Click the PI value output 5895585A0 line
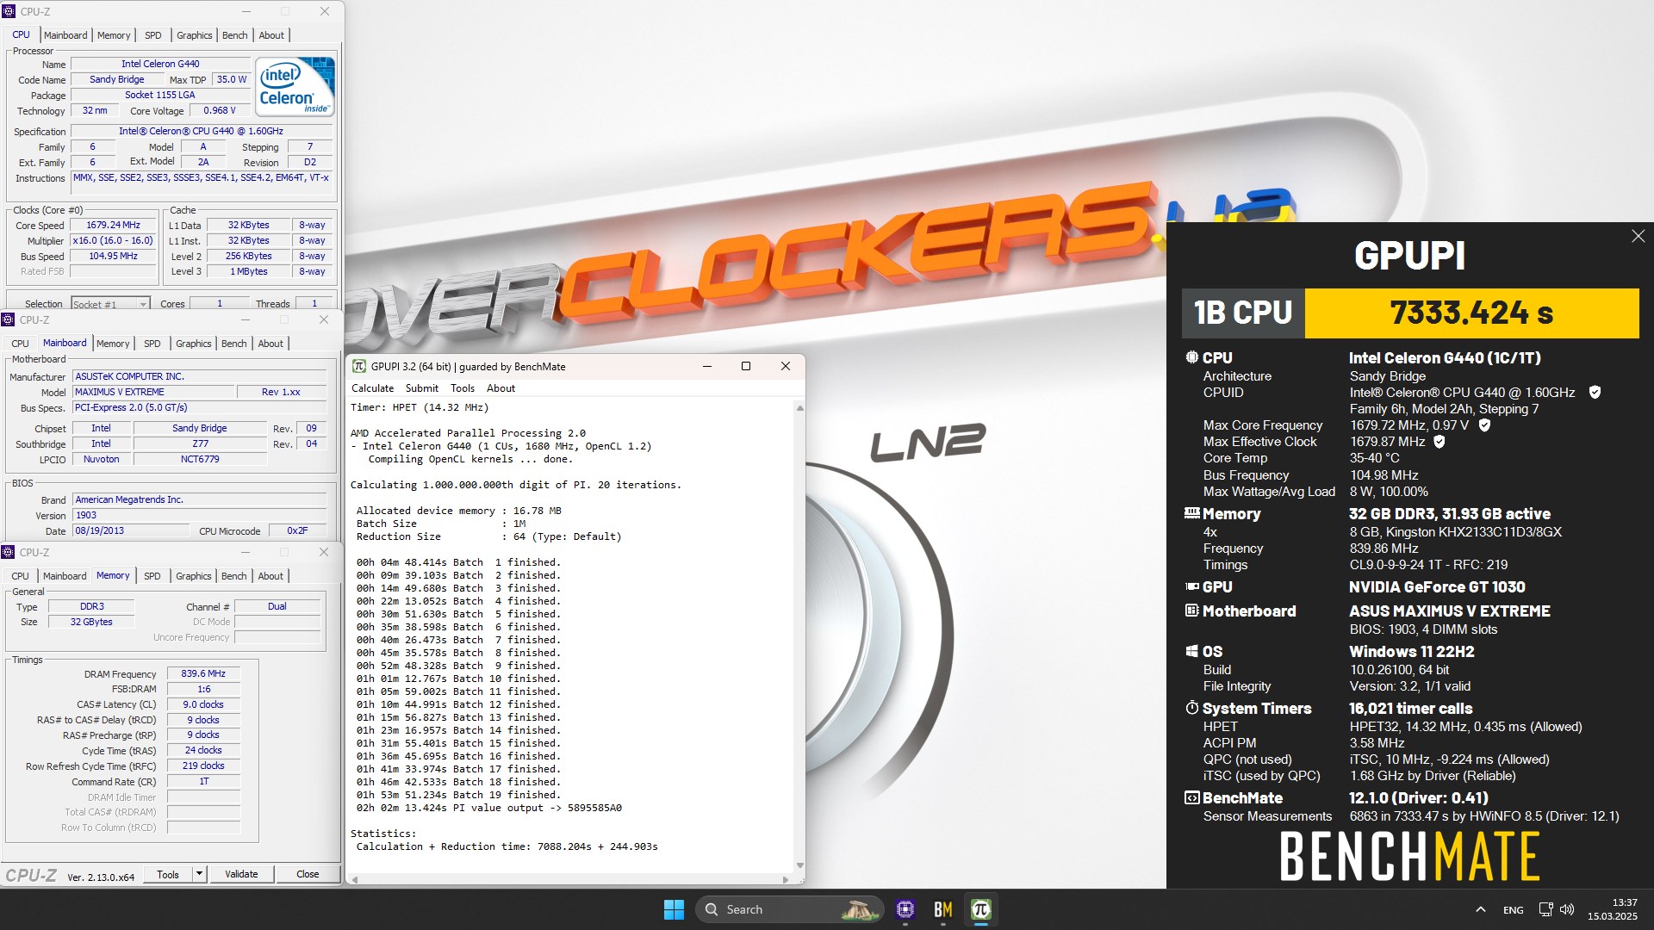1654x930 pixels. click(x=489, y=808)
